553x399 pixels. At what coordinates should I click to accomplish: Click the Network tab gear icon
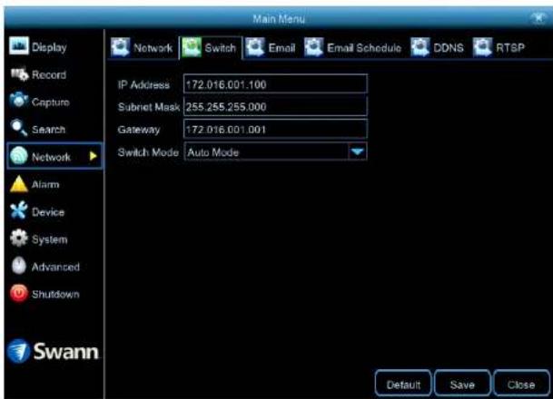coord(120,47)
